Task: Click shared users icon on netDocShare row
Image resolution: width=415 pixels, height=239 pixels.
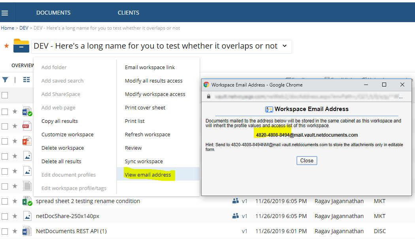Action: pyautogui.click(x=235, y=216)
